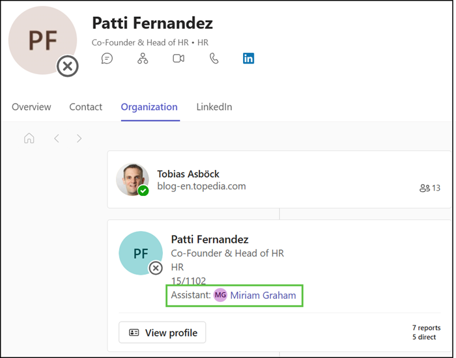Image resolution: width=456 pixels, height=358 pixels.
Task: Open the LinkedIn icon in header
Action: coord(248,59)
